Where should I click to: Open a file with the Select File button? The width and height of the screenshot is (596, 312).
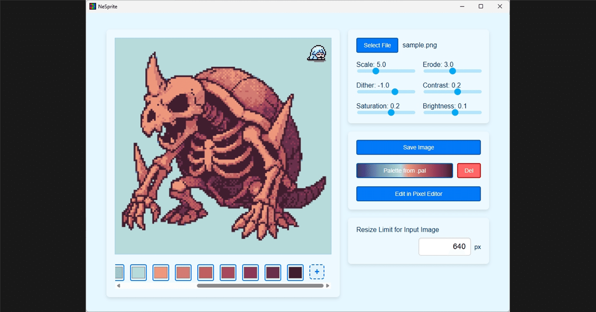[377, 45]
